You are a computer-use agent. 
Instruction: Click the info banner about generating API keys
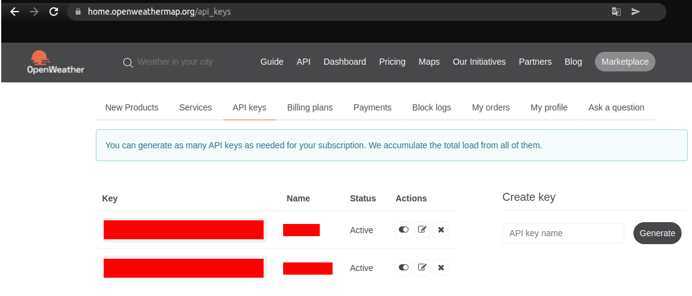click(391, 145)
